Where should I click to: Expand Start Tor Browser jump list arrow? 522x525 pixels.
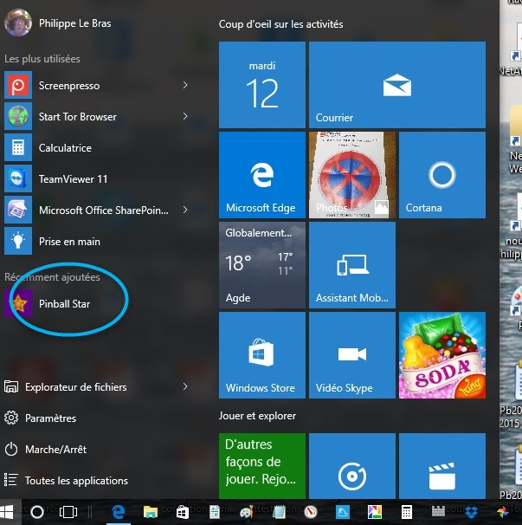[x=185, y=116]
